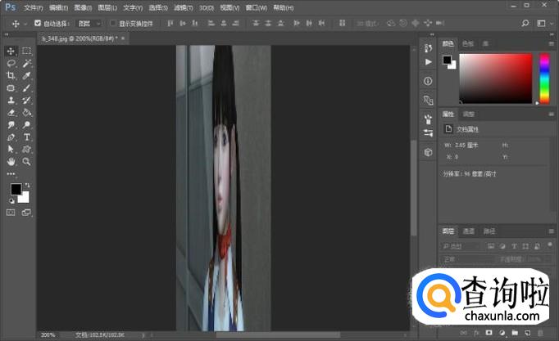Open the Move tool preset picker arrow
The image size is (559, 341).
tap(25, 24)
